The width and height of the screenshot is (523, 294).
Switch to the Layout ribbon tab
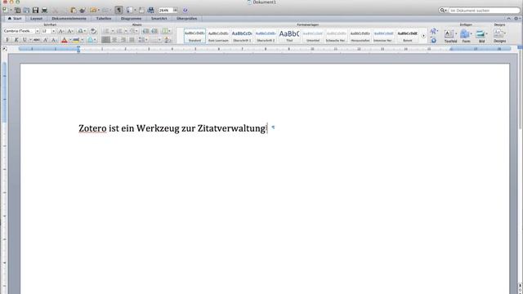[x=36, y=18]
